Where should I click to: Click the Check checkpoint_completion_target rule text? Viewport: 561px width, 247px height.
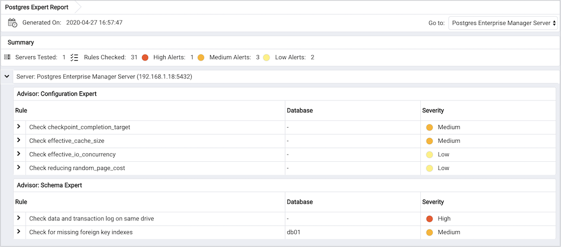[80, 127]
